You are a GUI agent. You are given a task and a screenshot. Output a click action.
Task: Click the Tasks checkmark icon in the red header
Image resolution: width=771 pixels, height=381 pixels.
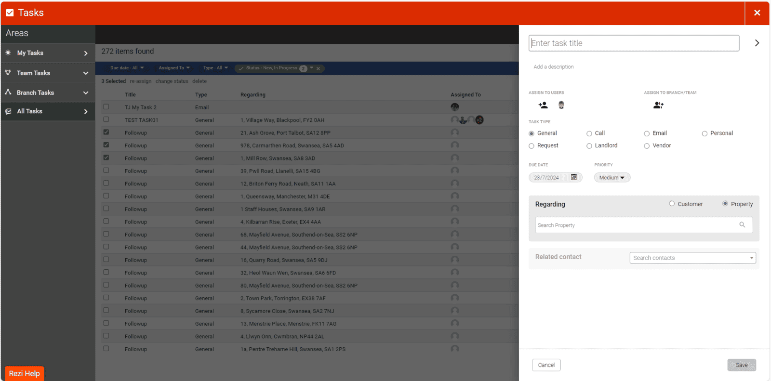pyautogui.click(x=10, y=13)
